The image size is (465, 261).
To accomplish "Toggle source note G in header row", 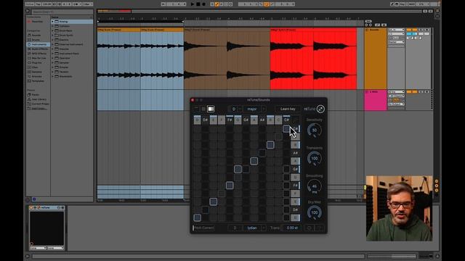I will [x=238, y=120].
